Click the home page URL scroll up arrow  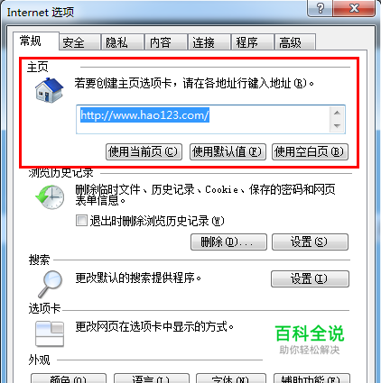[x=337, y=113]
